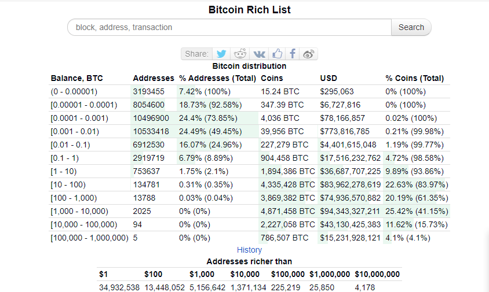Click the [1,000 - 10,000) balance row
489x292 pixels.
[x=79, y=211]
